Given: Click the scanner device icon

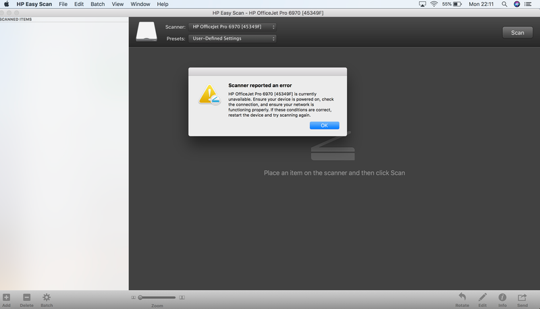Looking at the screenshot, I should coord(146,32).
